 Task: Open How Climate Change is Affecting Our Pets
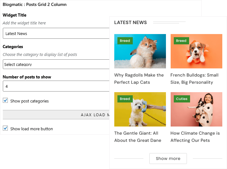point(195,137)
